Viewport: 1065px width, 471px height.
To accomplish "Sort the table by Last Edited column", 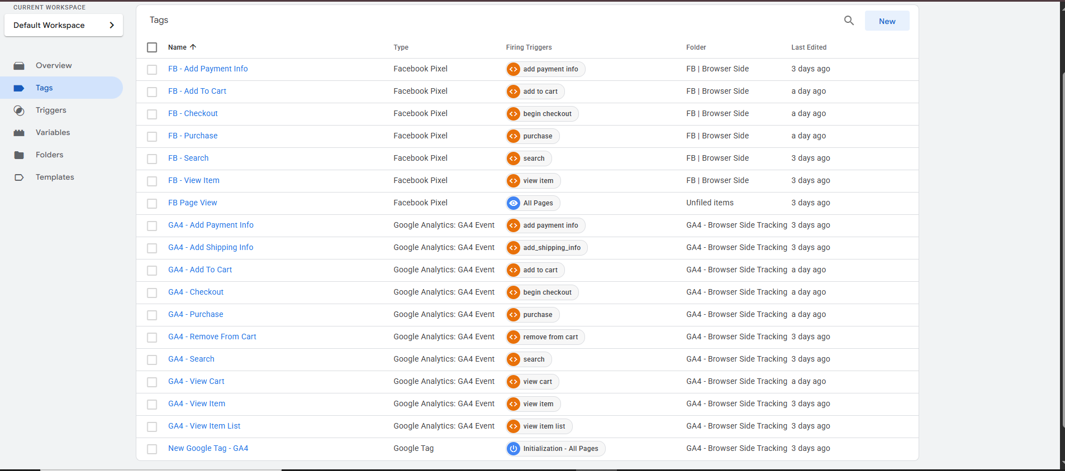I will [x=809, y=47].
